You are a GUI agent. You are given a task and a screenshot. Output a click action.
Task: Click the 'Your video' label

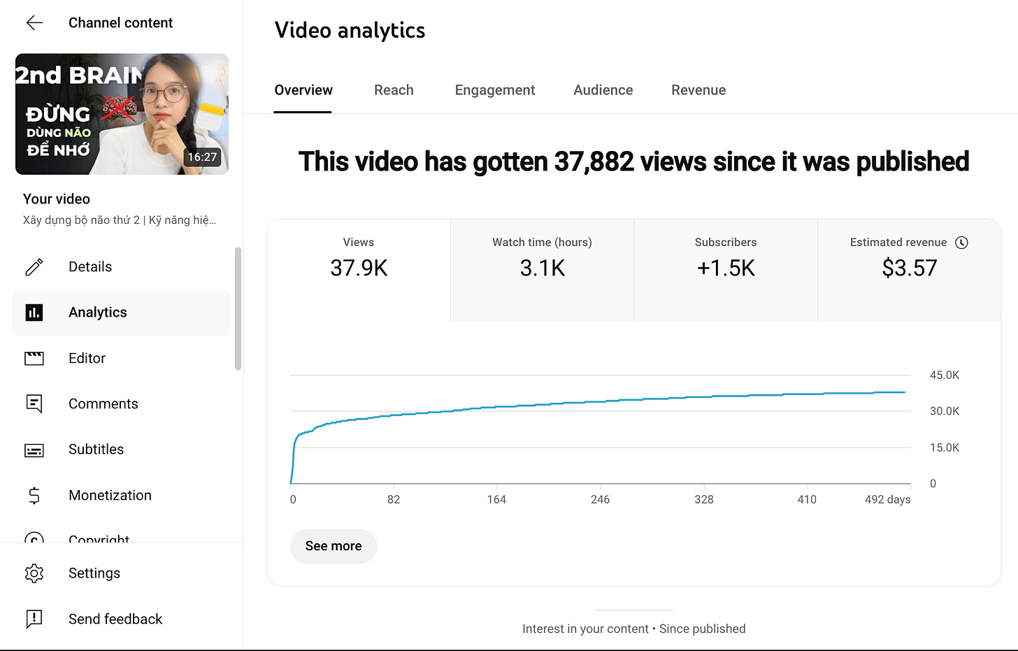point(57,199)
